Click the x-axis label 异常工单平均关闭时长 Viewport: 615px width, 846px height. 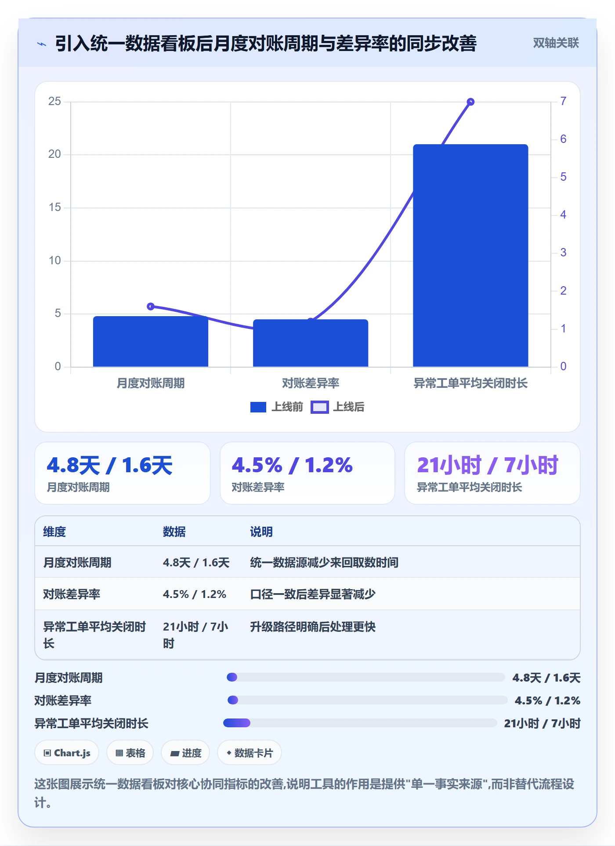pyautogui.click(x=470, y=383)
